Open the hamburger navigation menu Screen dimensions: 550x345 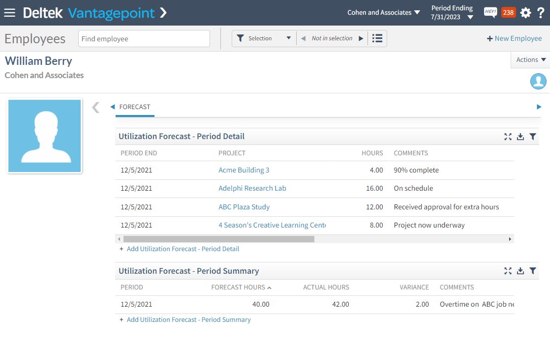(x=10, y=13)
